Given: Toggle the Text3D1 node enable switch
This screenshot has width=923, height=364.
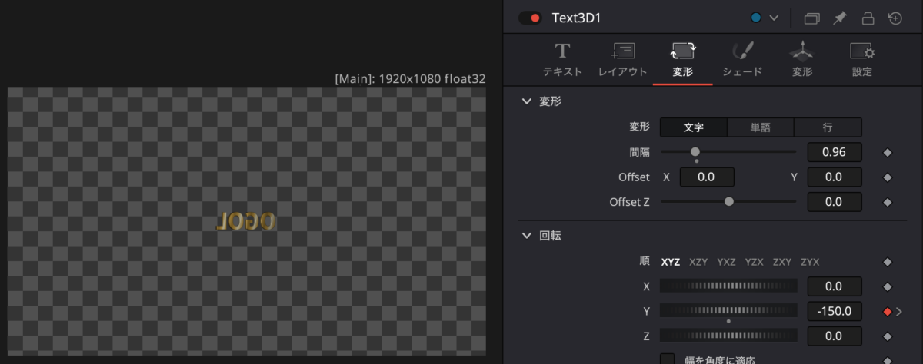Looking at the screenshot, I should pyautogui.click(x=530, y=18).
